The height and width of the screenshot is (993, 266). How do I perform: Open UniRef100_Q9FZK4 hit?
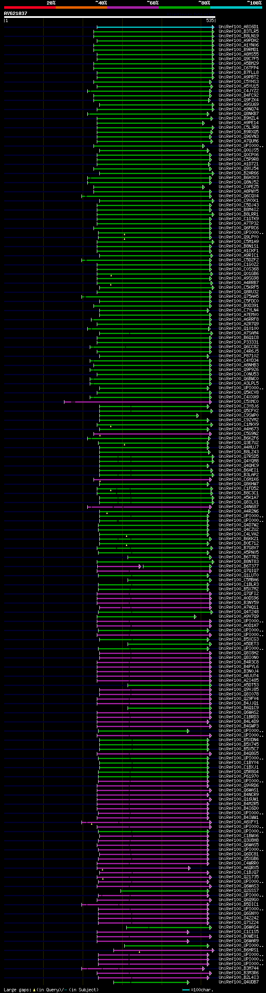point(239,100)
